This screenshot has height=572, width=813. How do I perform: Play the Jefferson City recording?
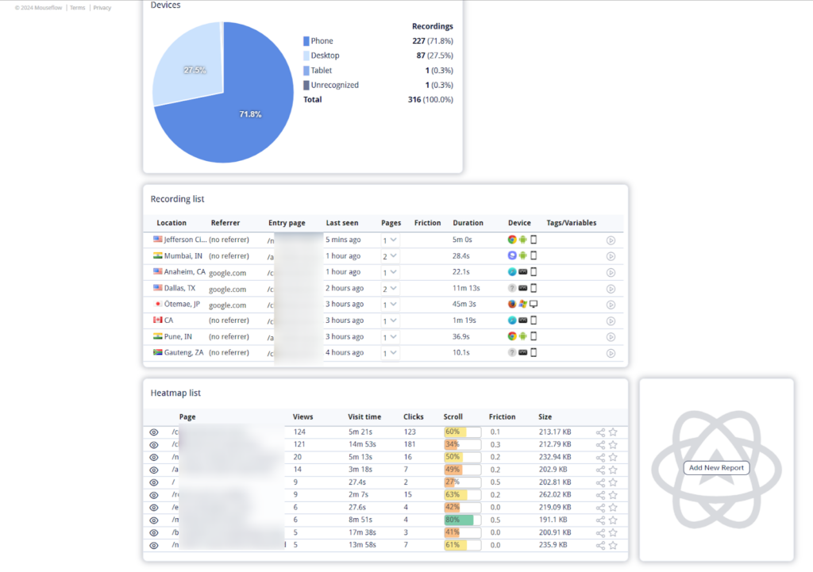pos(611,240)
